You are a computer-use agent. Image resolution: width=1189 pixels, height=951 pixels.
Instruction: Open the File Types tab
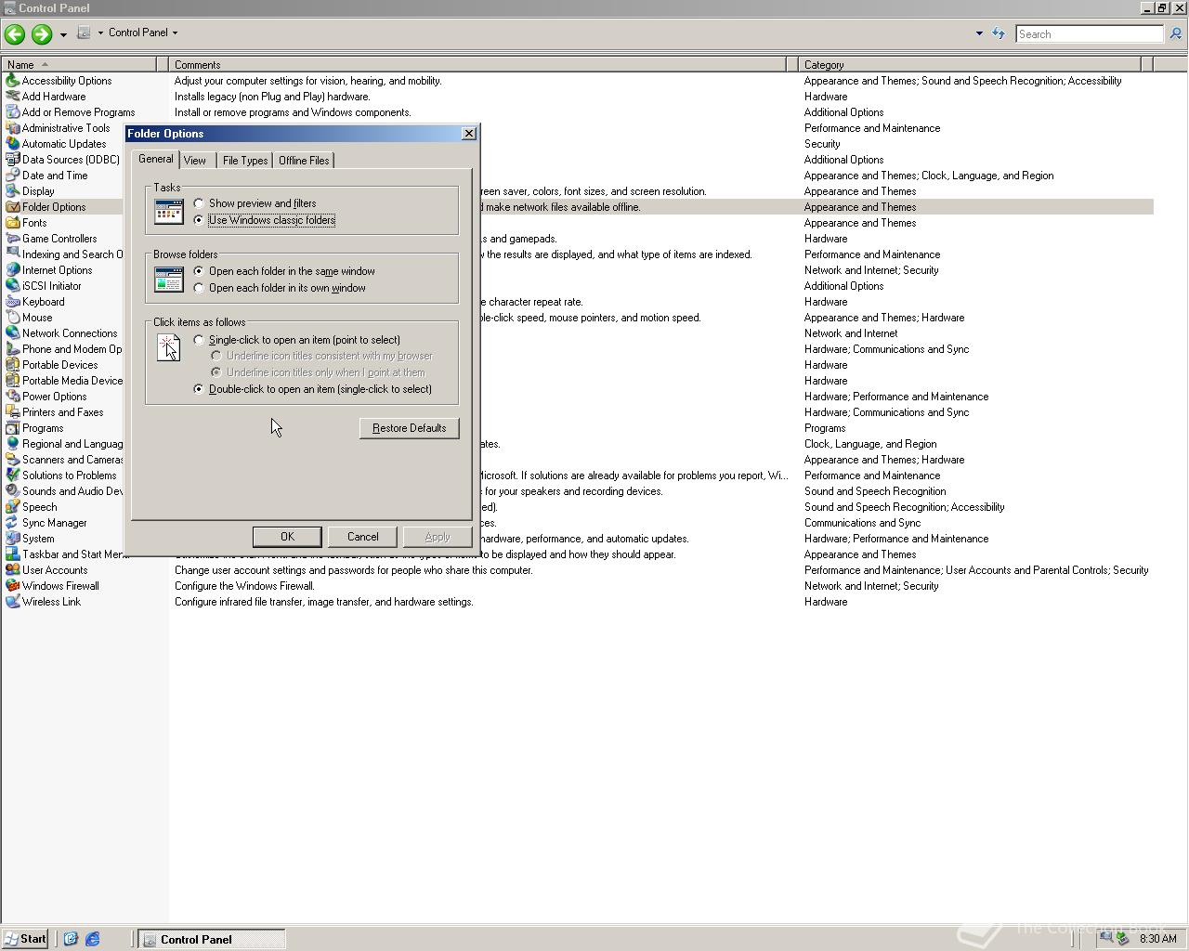245,161
